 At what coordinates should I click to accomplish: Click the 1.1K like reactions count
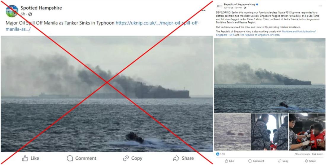click(220, 154)
